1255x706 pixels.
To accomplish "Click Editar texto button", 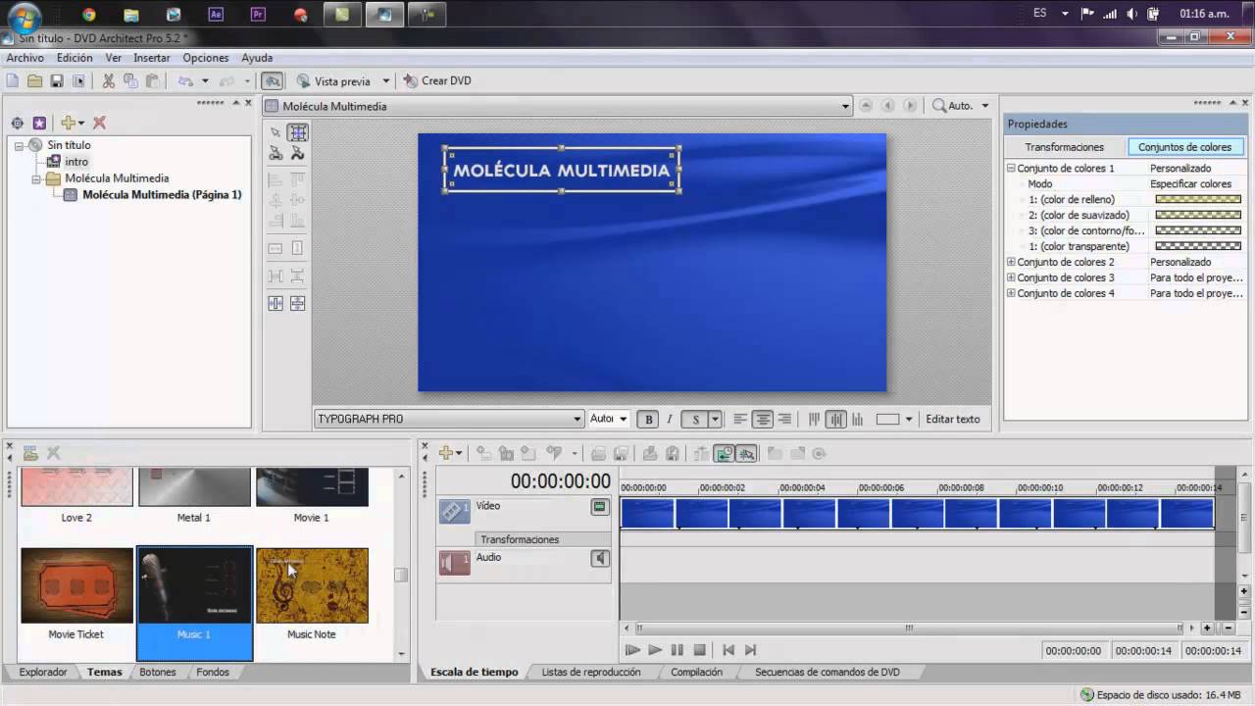I will 953,420.
